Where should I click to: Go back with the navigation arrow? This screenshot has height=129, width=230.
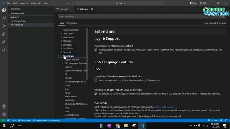tap(68, 3)
